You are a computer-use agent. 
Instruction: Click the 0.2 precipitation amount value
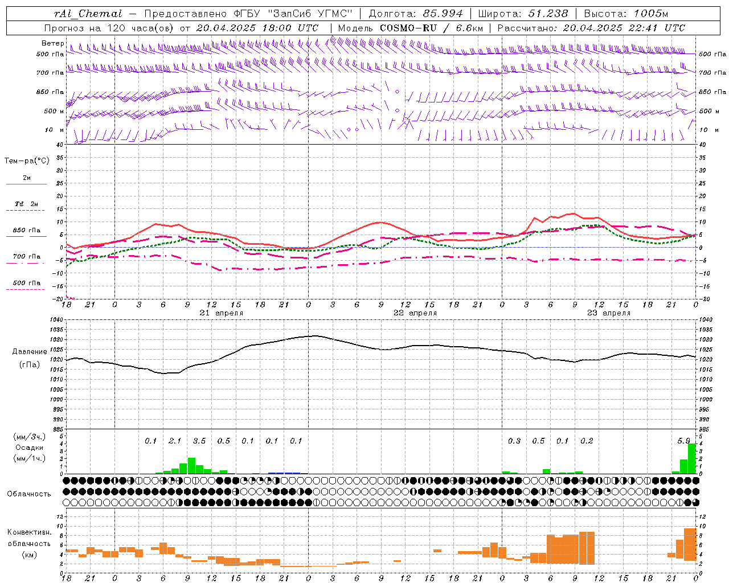click(x=587, y=441)
